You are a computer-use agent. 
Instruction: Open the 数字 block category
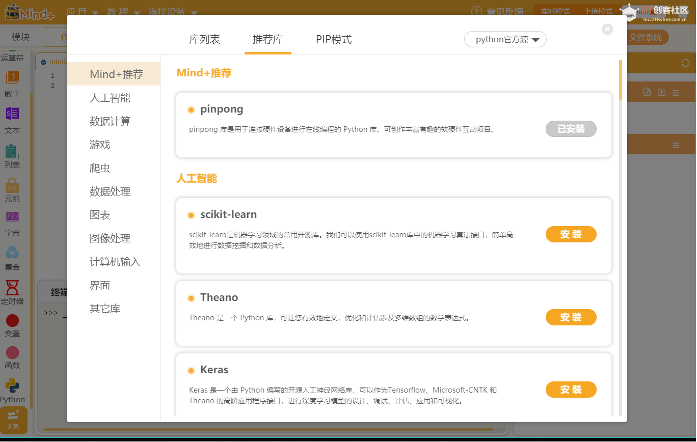click(x=12, y=84)
